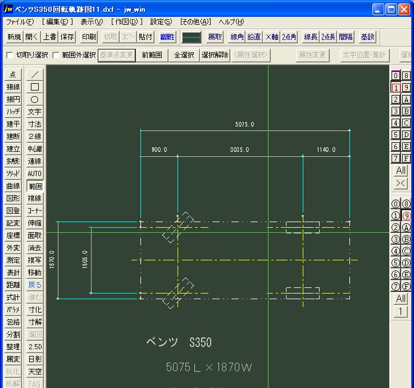414x388 pixels.
Task: Click the 基準点変更 button
Action: 117,55
